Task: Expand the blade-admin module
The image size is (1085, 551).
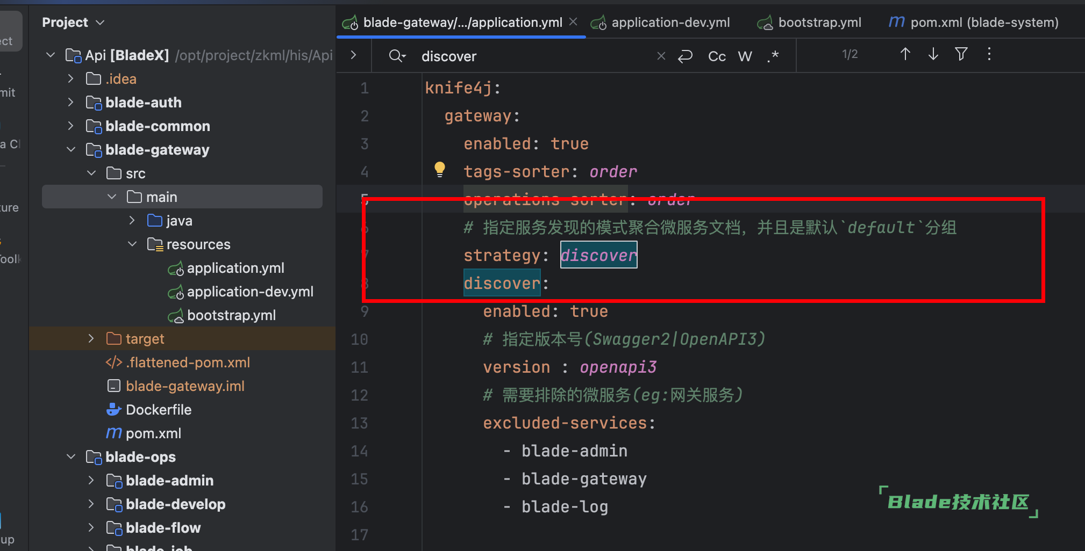Action: (91, 481)
